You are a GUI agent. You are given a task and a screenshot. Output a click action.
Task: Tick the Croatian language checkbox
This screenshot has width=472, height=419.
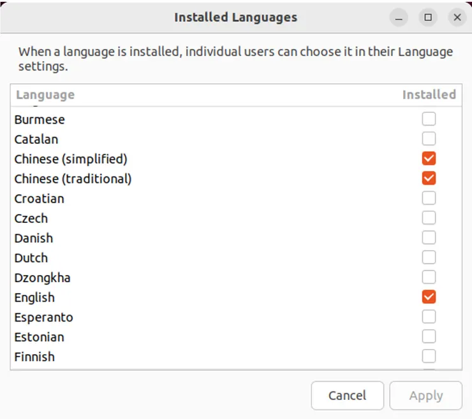[429, 197]
